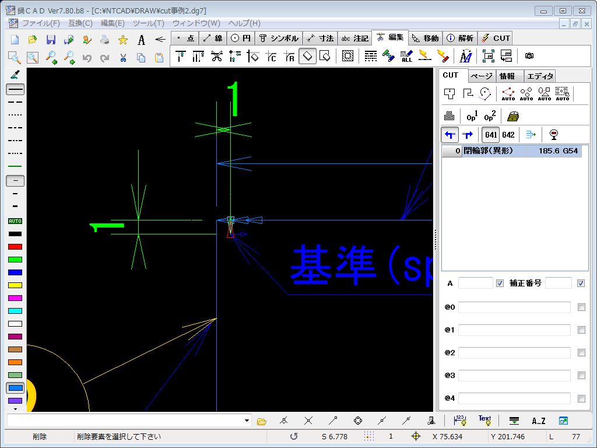
Task: Click the camera snapshot icon
Action: coord(529,56)
